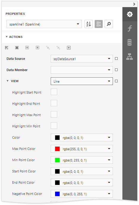Click the blue Negative Point Color swatch
139x205 pixels.
click(x=57, y=194)
